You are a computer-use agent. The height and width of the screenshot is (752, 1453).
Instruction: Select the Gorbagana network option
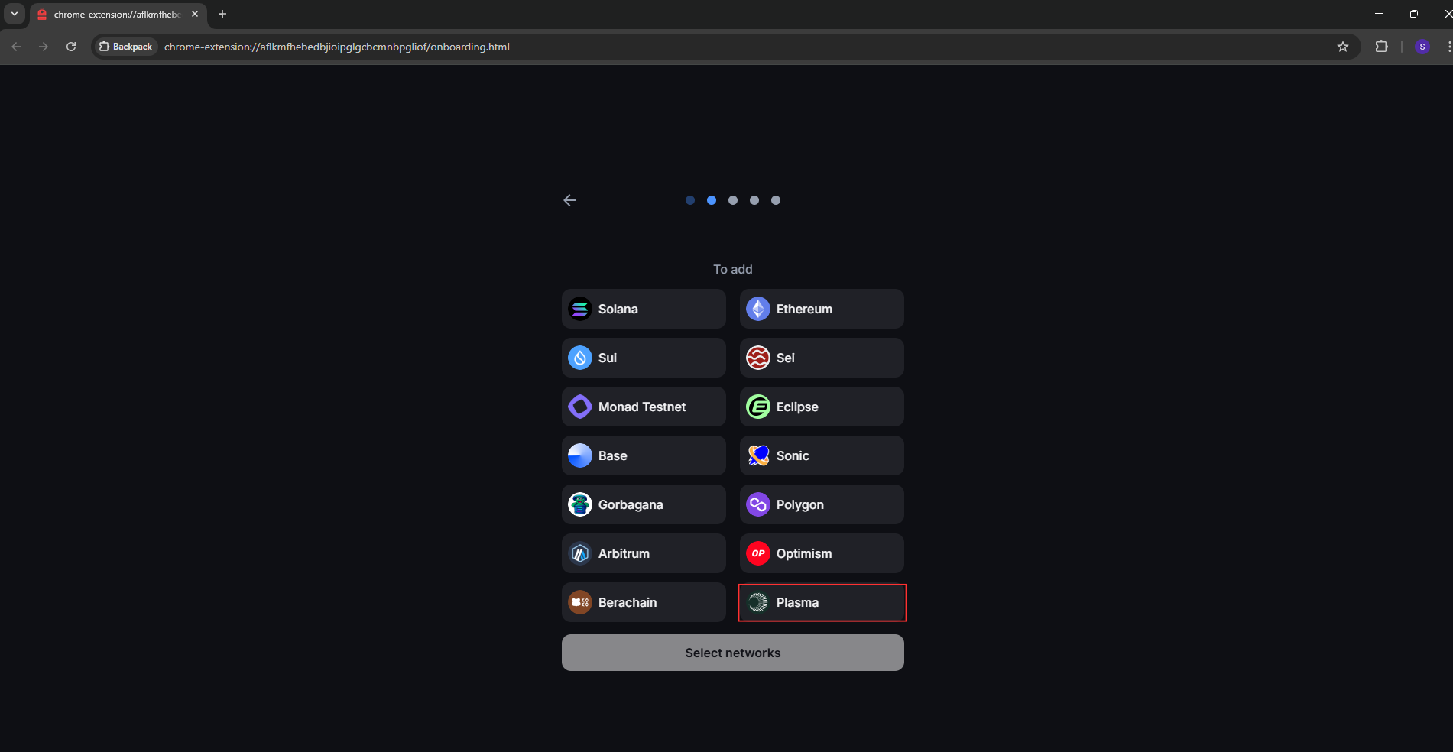644,504
